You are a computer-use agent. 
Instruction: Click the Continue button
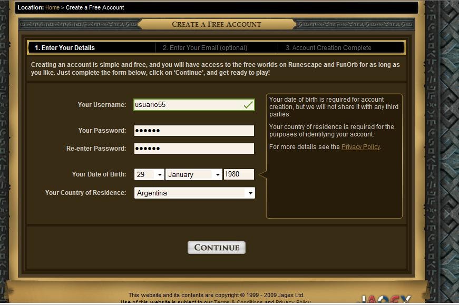pyautogui.click(x=217, y=248)
